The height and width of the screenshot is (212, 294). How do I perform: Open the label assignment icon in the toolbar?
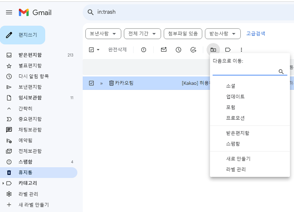(228, 50)
